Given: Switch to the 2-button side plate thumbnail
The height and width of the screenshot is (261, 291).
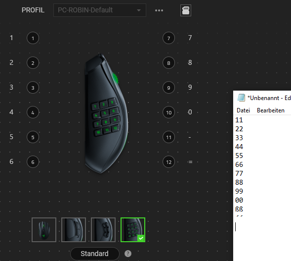Looking at the screenshot, I should click(x=74, y=230).
